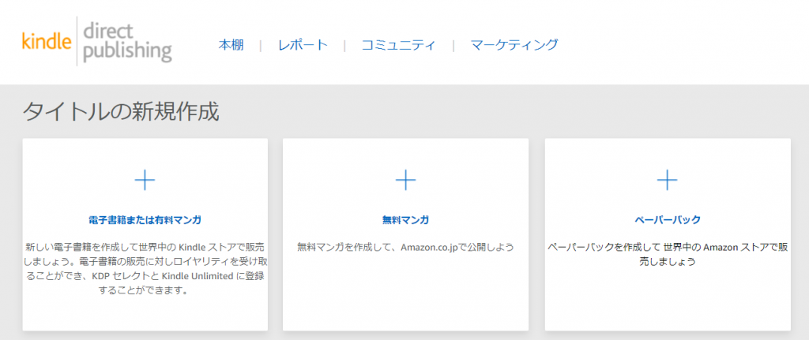Open the コミュニティ menu item
This screenshot has width=809, height=340.
click(x=398, y=45)
